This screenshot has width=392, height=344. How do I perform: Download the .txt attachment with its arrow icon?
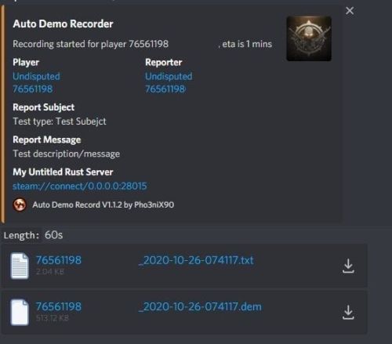(x=348, y=266)
